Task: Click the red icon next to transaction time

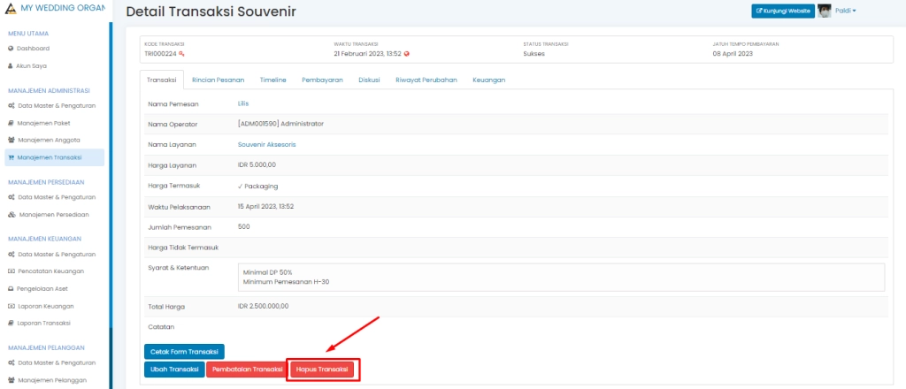Action: (407, 53)
